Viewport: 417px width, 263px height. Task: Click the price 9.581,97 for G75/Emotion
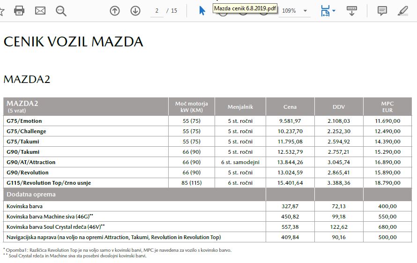pyautogui.click(x=290, y=121)
